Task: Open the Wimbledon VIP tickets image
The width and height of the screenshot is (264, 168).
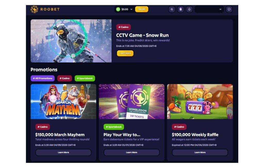Action: pyautogui.click(x=132, y=102)
